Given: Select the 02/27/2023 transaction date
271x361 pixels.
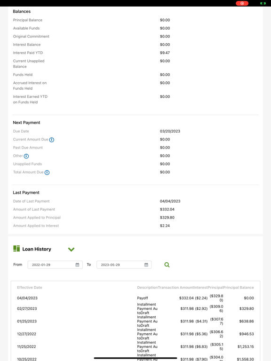Looking at the screenshot, I should coord(27,309).
